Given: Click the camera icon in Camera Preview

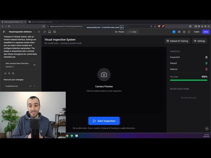Looking at the screenshot, I should tap(104, 75).
